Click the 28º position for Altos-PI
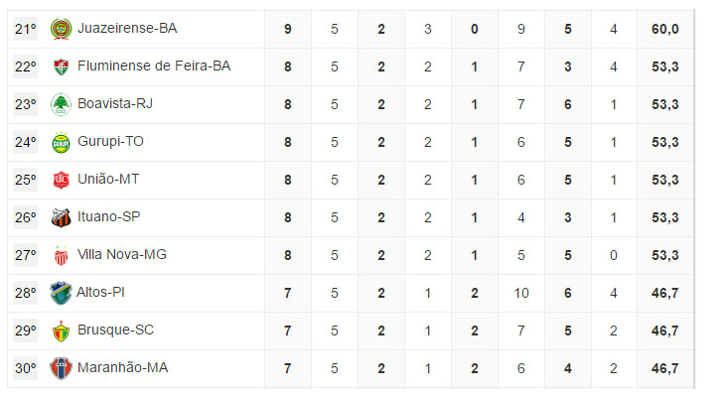The height and width of the screenshot is (397, 725). (26, 293)
